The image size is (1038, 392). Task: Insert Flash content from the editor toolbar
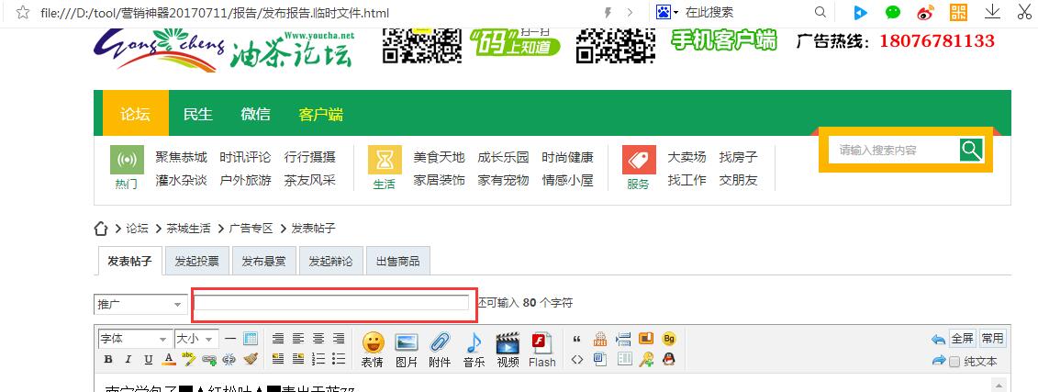541,349
